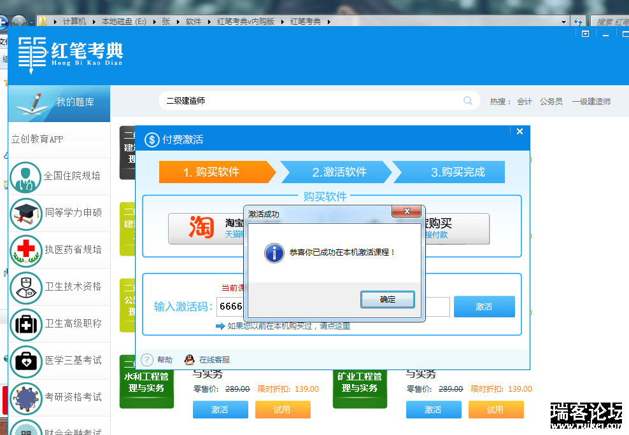Image resolution: width=629 pixels, height=435 pixels.
Task: Open 全国住院规培 doctor icon
Action: click(x=25, y=177)
